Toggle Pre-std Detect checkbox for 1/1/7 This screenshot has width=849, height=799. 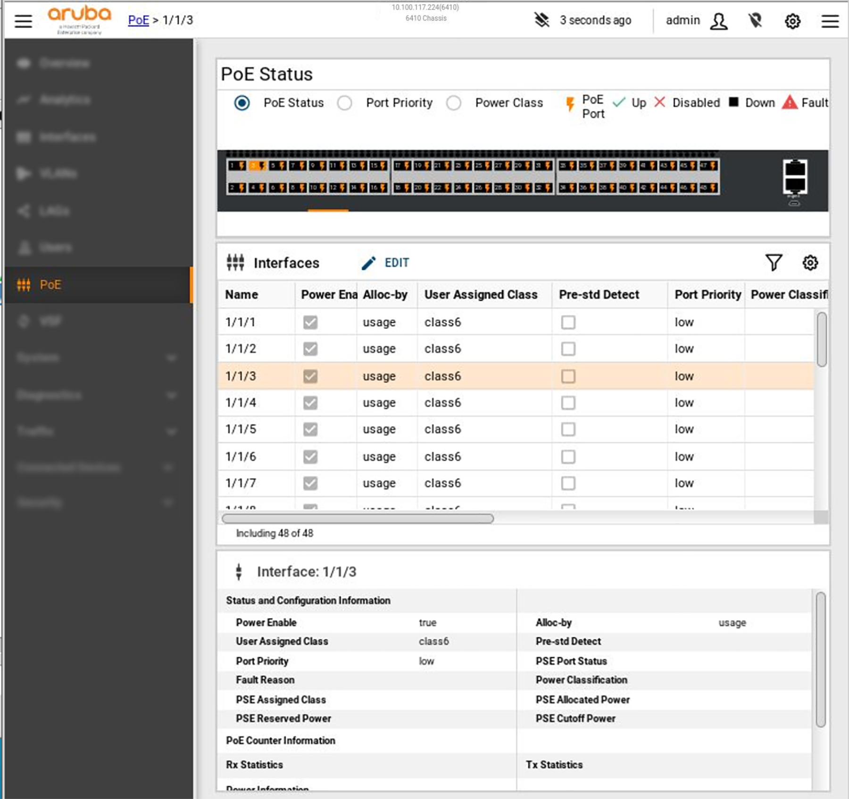click(x=568, y=483)
